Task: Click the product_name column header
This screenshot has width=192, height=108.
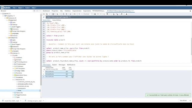Action: click(x=53, y=68)
